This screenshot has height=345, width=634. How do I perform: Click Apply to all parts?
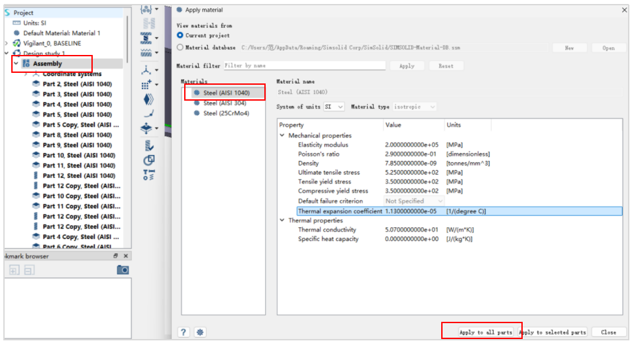pos(486,332)
